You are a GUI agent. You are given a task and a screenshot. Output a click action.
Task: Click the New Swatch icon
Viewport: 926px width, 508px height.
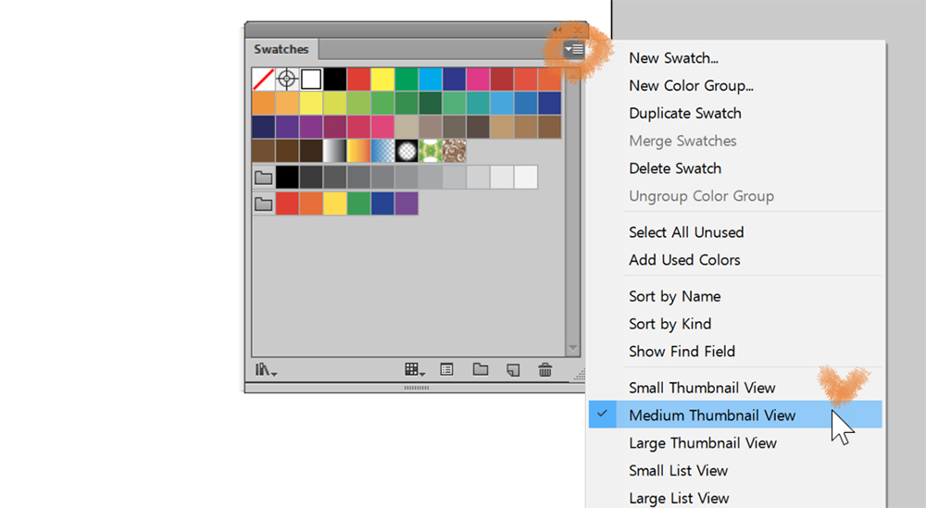click(513, 370)
